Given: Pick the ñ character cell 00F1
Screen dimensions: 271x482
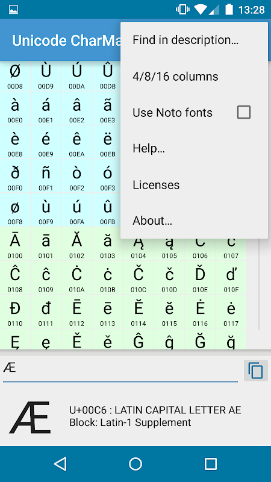Looking at the screenshot, I should [46, 177].
